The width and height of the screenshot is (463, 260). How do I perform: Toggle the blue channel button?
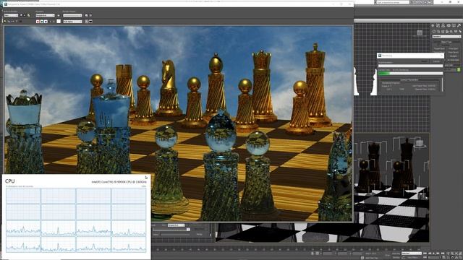46,22
